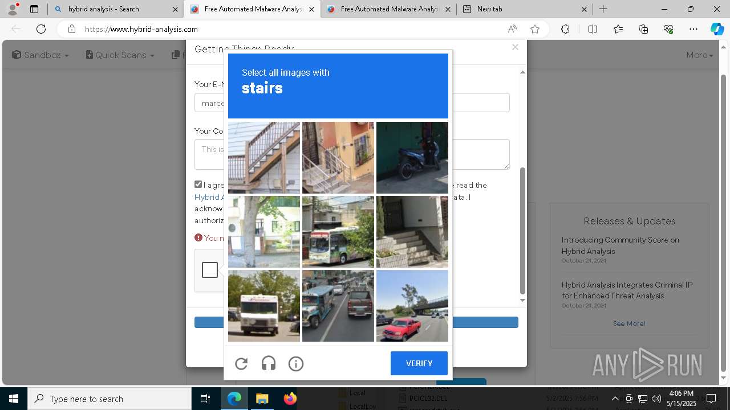Image resolution: width=730 pixels, height=410 pixels.
Task: Open Edge Settings and more menu
Action: [x=693, y=29]
